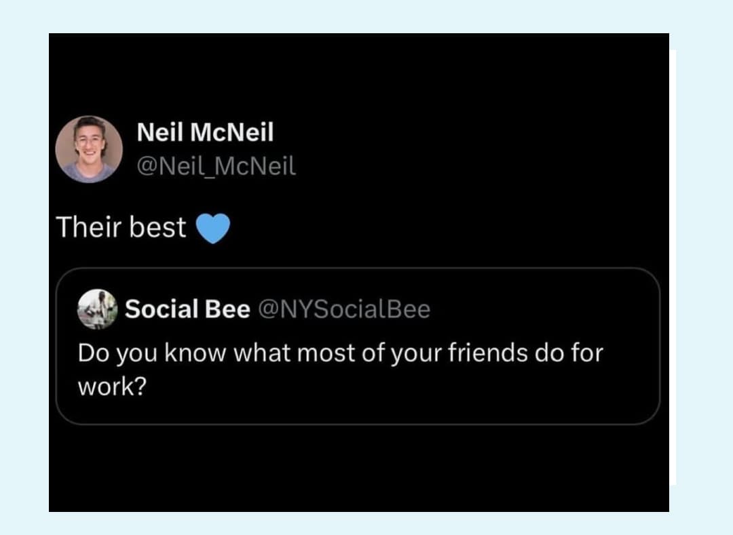Click the blue heart emoji

(x=213, y=229)
